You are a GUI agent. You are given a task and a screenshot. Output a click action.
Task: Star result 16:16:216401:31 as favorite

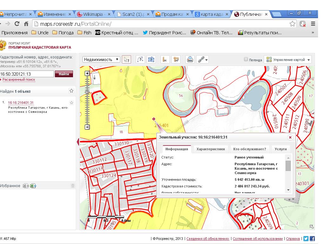point(71,103)
